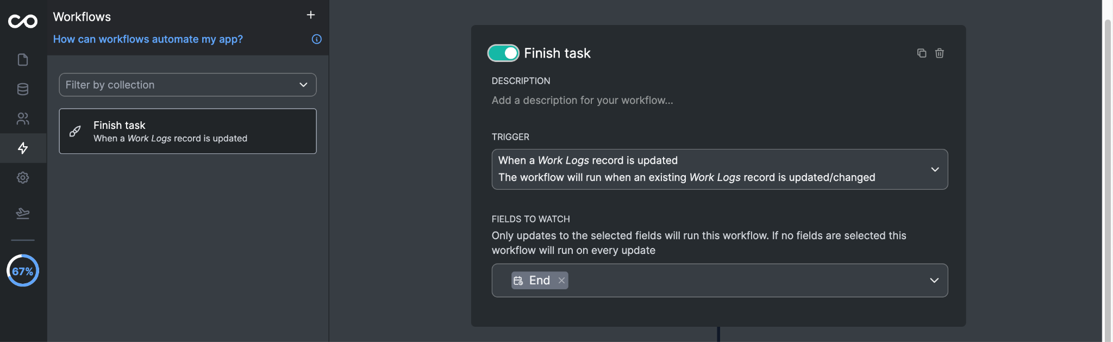The height and width of the screenshot is (342, 1113).
Task: Open the fields to watch dropdown
Action: [x=934, y=281]
